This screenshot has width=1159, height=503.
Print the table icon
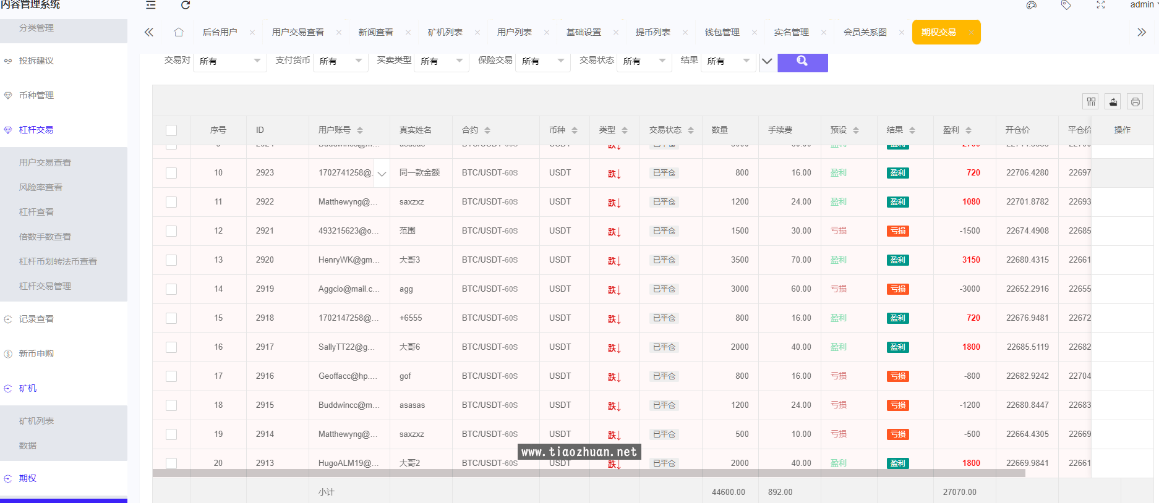pos(1135,101)
